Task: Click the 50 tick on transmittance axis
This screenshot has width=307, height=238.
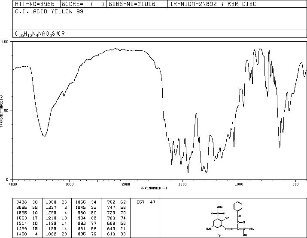Action: point(6,111)
